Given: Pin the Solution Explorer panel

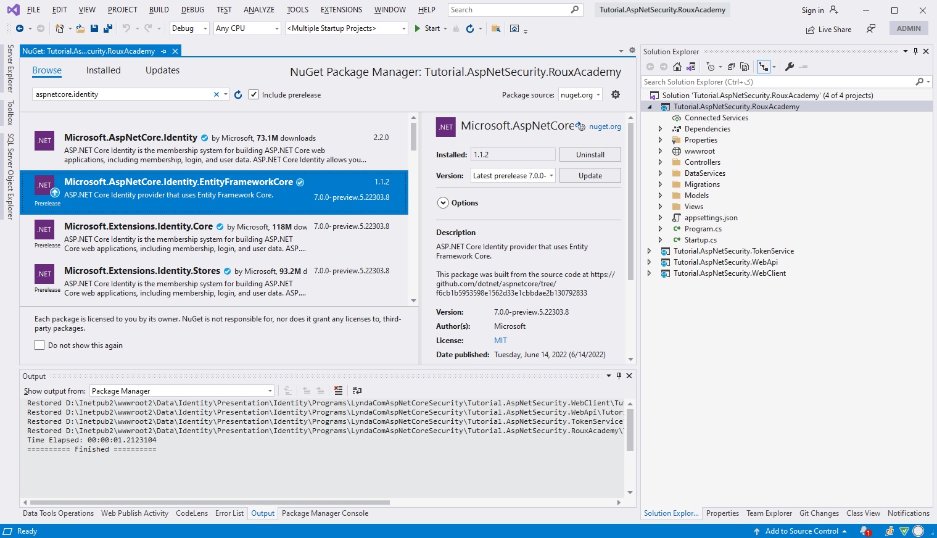Looking at the screenshot, I should [915, 51].
